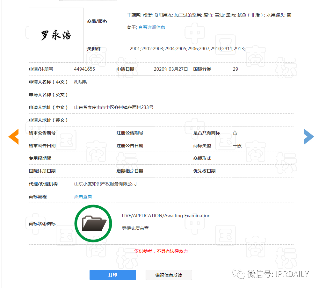Click the 错误信息反馈 feedback button
319x288 pixels.
click(x=169, y=275)
